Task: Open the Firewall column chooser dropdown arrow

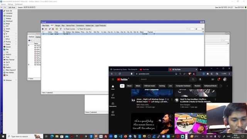Action: (203, 32)
